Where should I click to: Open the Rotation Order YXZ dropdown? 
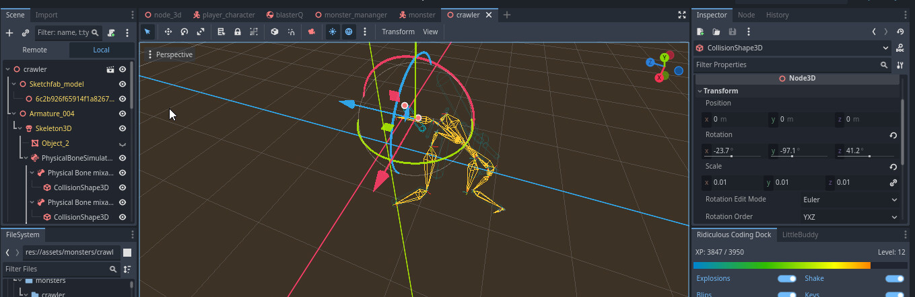tap(849, 217)
